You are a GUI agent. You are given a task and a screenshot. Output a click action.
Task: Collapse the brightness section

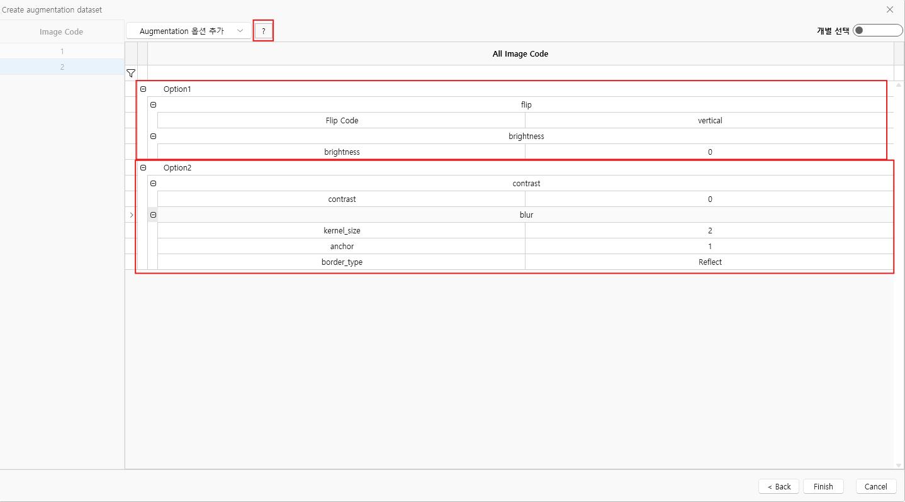[153, 137]
